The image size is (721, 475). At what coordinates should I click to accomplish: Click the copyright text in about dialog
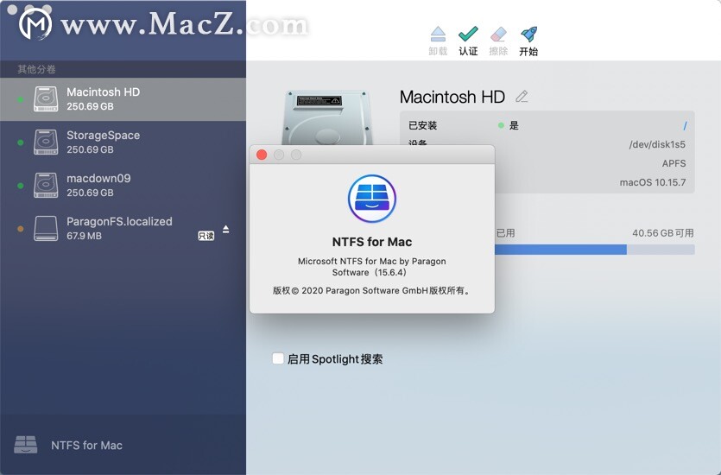(371, 290)
